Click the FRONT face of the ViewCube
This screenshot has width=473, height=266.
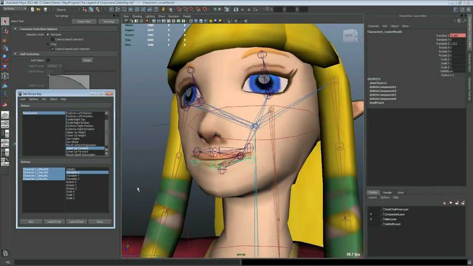click(348, 35)
